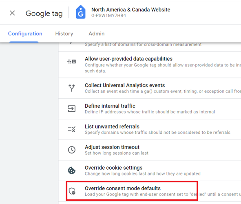This screenshot has width=241, height=204.
Task: Open Override consent mode defaults
Action: coord(150,191)
